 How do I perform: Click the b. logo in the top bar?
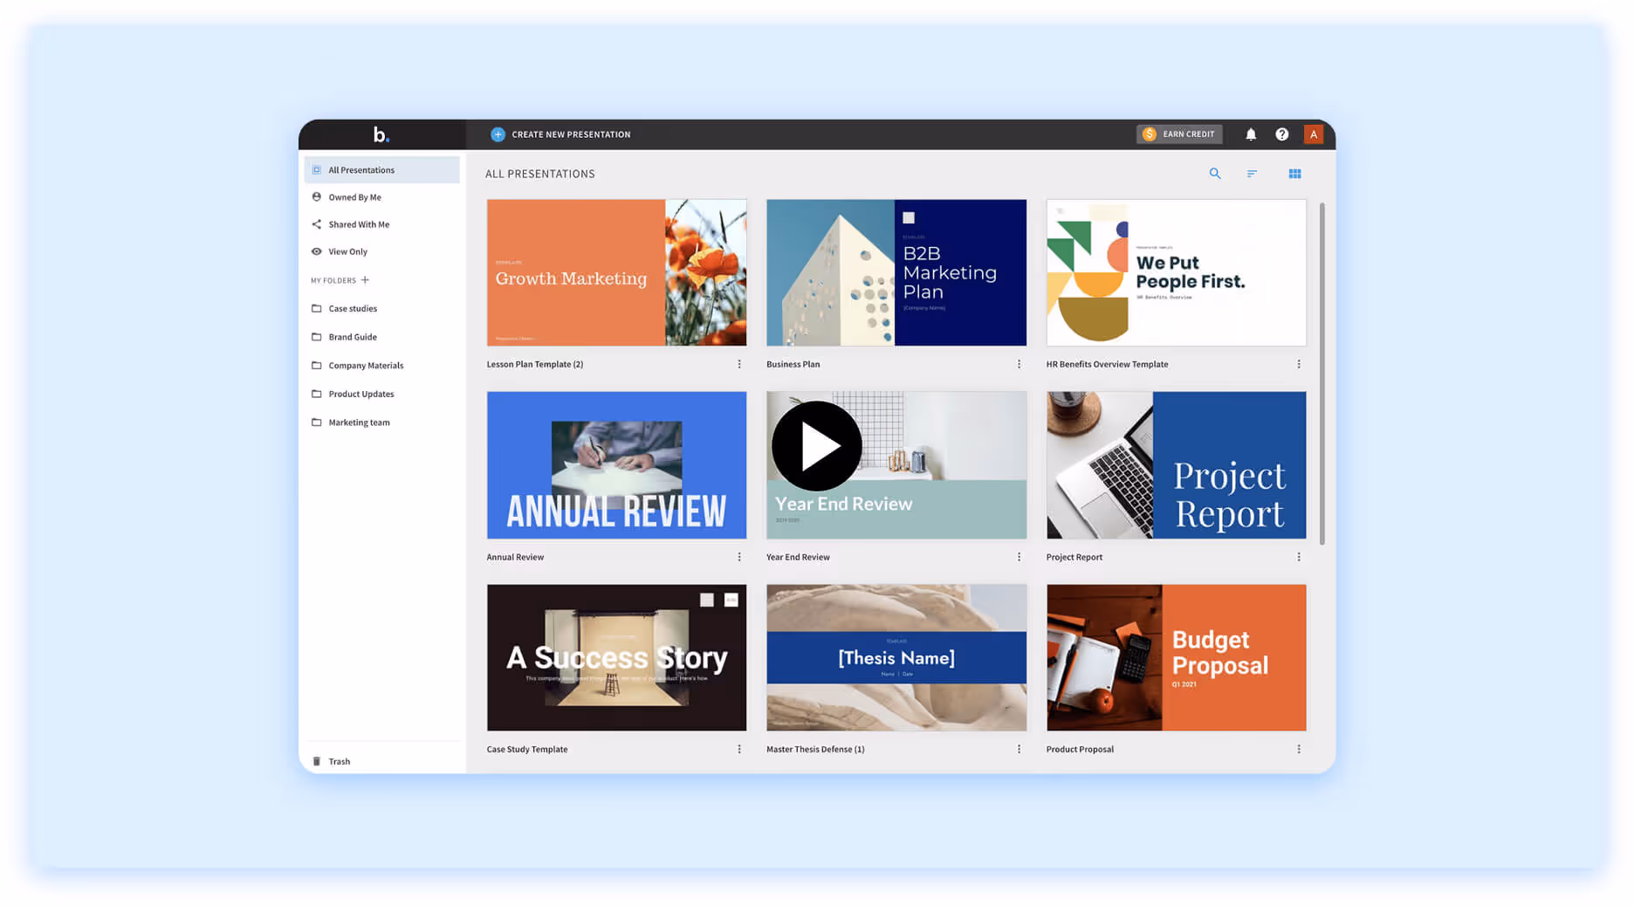coord(382,134)
